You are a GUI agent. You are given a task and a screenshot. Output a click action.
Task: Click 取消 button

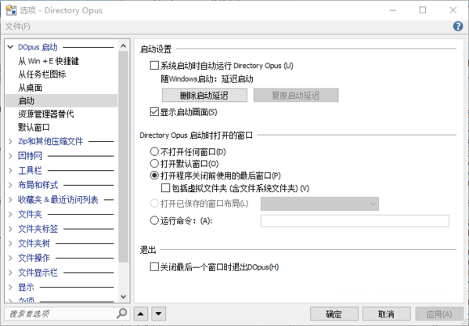pyautogui.click(x=387, y=314)
